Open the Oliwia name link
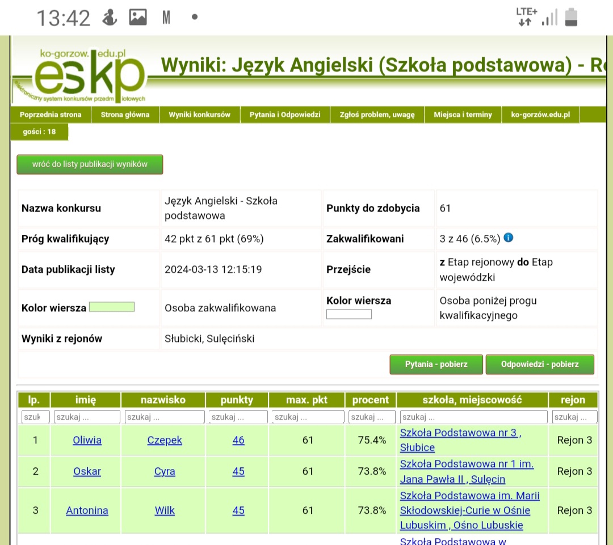613x545 pixels. (x=87, y=440)
